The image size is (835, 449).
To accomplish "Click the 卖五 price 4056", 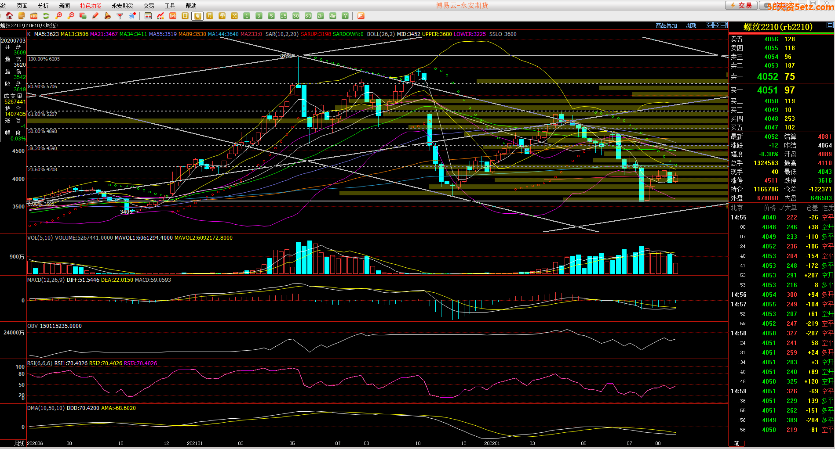I will tap(771, 39).
